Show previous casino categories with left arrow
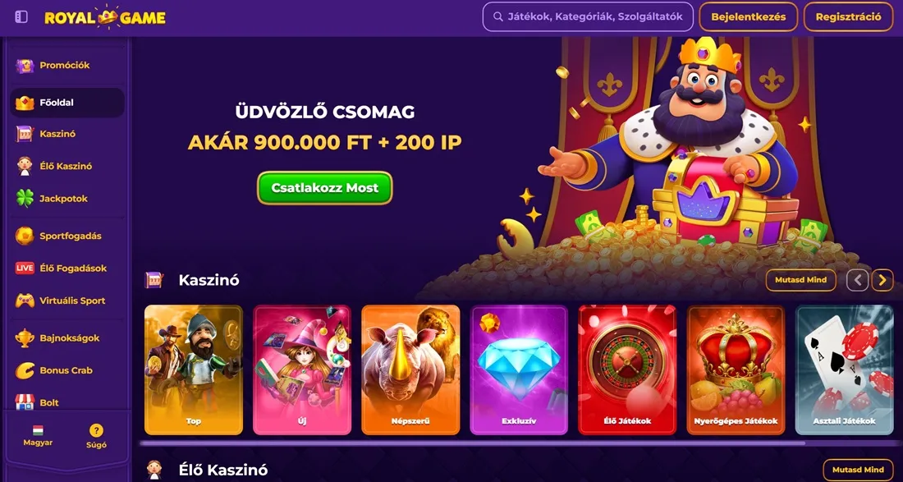Viewport: 903px width, 482px height. point(857,280)
